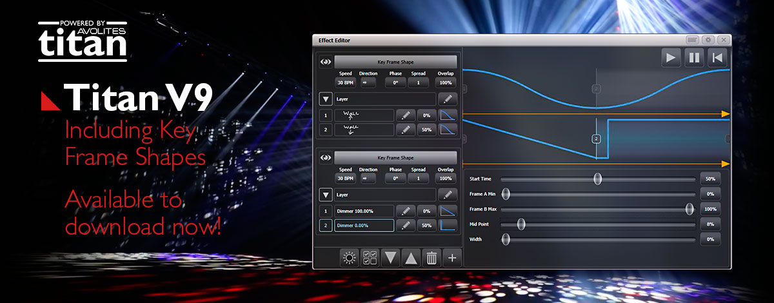Viewport: 774px width, 303px height.
Task: Click the Mid Point 8% value box
Action: pos(711,224)
